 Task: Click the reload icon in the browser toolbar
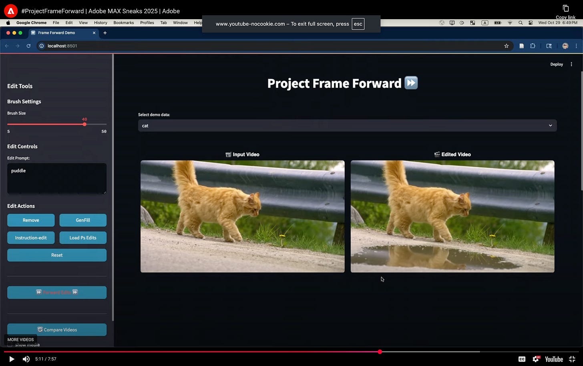28,46
